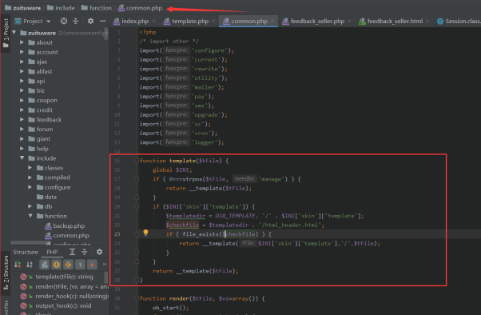Collapse all via Project panel toolbar icon
Screen dimensions: 481x315
75,21
